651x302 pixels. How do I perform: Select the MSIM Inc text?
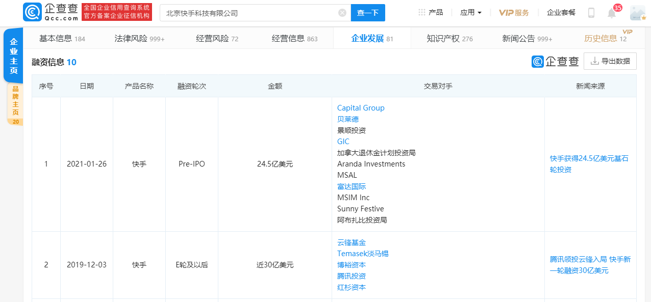click(x=354, y=198)
